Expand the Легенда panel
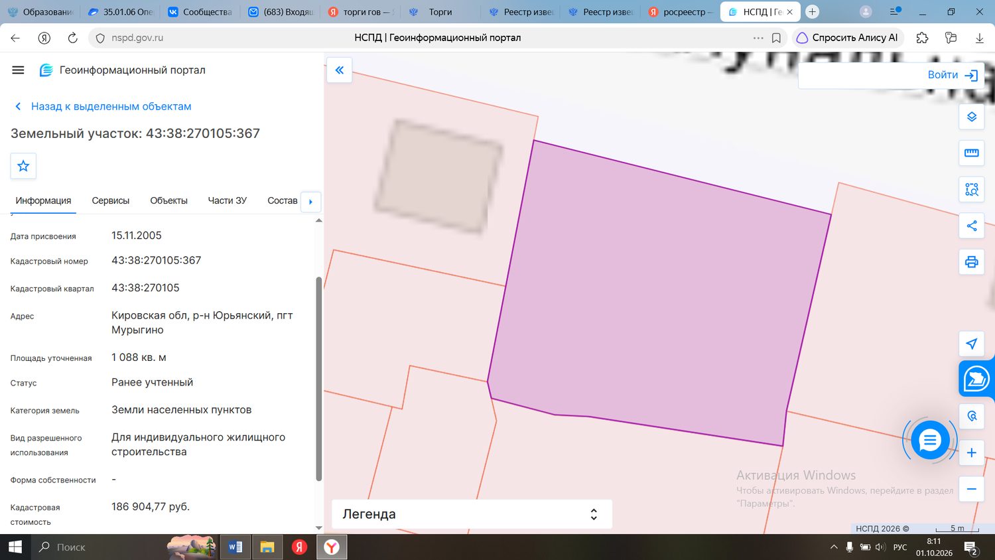The width and height of the screenshot is (995, 560). coord(472,514)
